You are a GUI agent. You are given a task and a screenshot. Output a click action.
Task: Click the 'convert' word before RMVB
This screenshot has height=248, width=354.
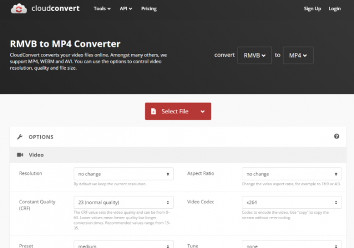pos(224,55)
